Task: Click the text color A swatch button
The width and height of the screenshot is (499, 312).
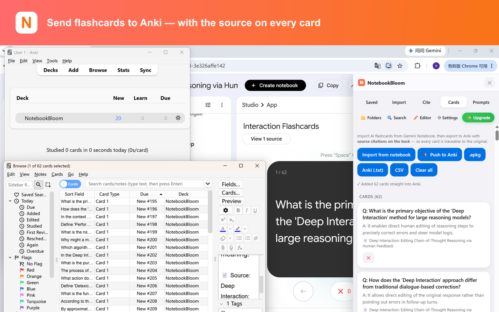Action: pos(223,229)
